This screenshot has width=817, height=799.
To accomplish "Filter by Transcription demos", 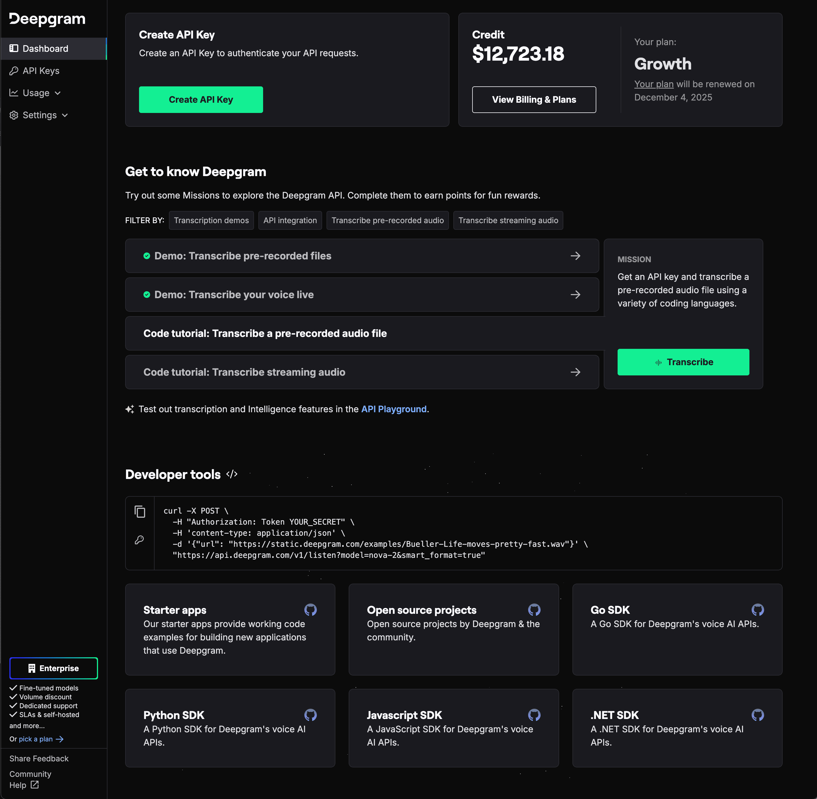I will coord(211,220).
